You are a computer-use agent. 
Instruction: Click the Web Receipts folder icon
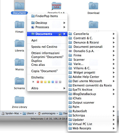[70, 128]
